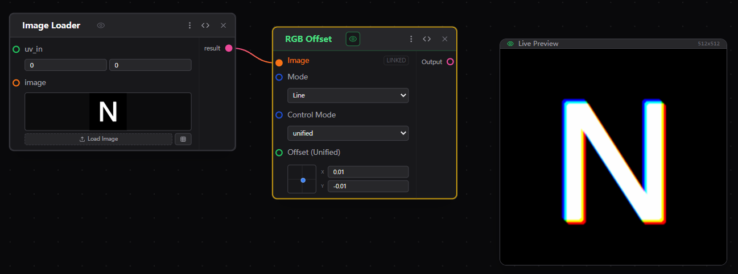Click the RGB Offset Output port

450,62
